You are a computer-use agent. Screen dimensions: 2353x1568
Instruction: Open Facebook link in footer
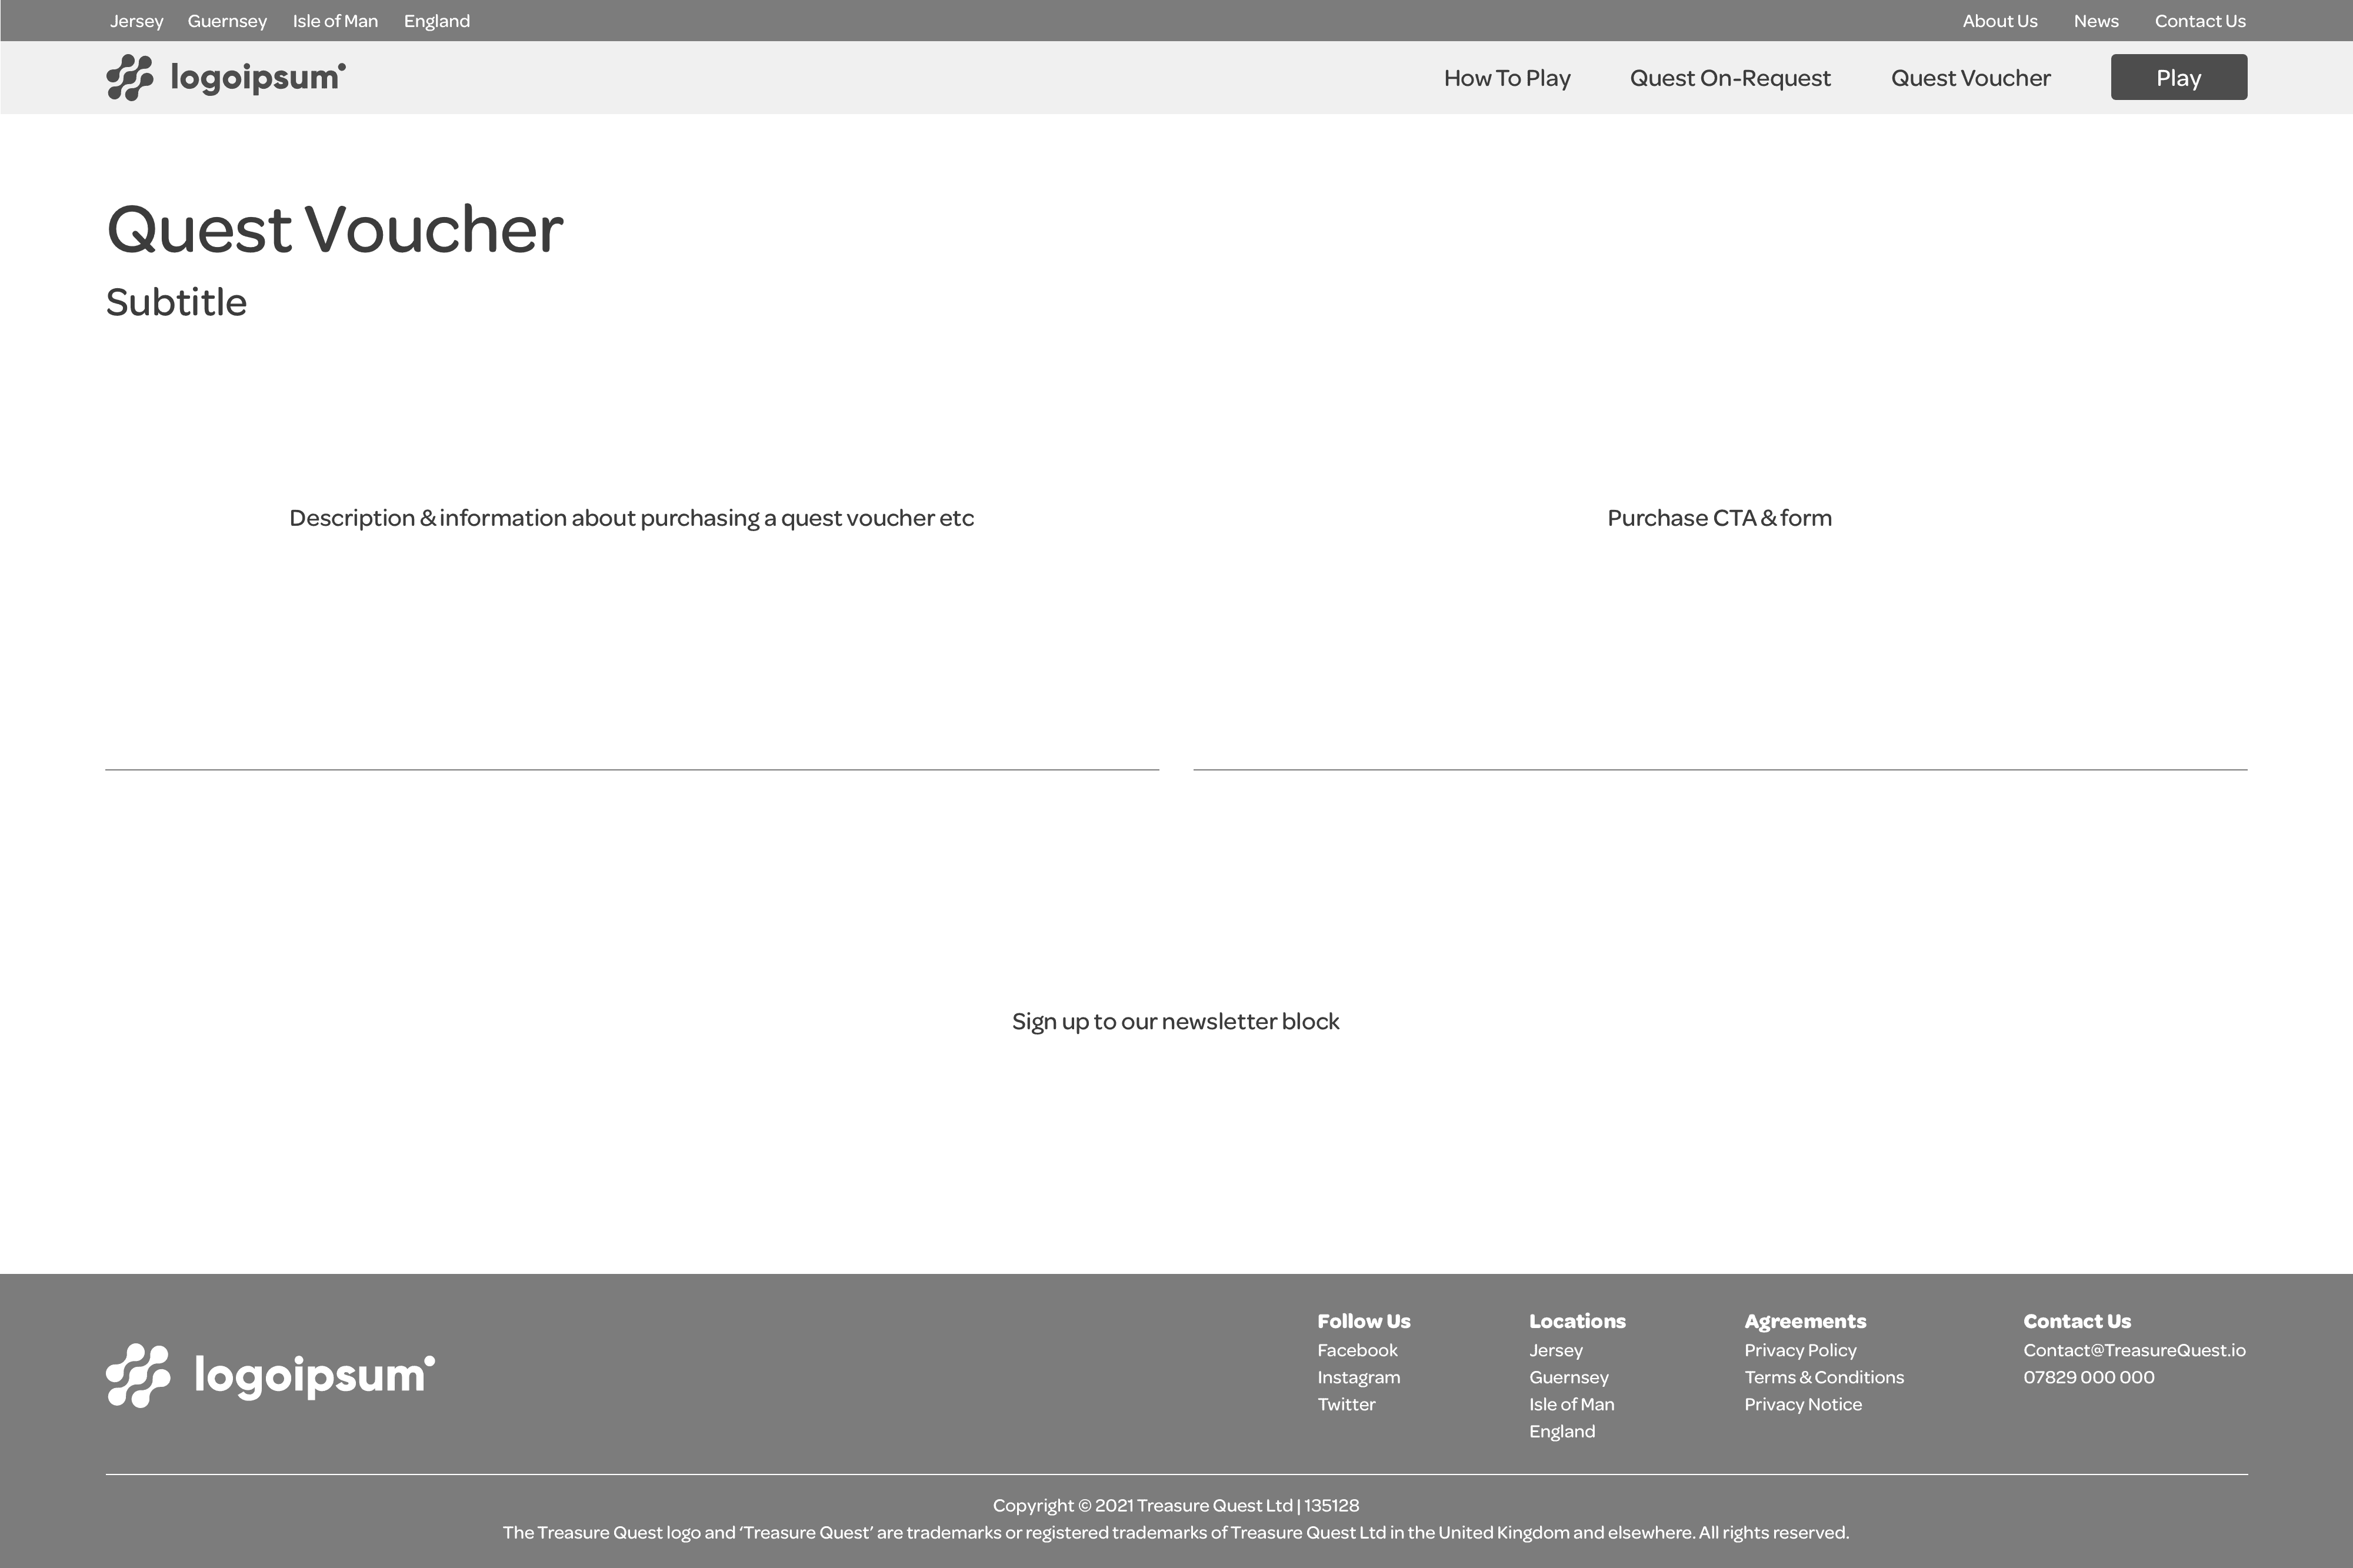pyautogui.click(x=1357, y=1350)
